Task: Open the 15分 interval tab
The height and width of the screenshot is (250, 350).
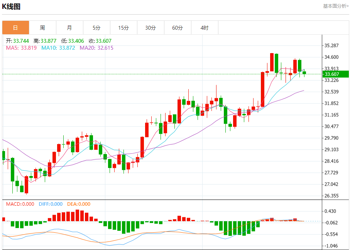Action: (123, 28)
